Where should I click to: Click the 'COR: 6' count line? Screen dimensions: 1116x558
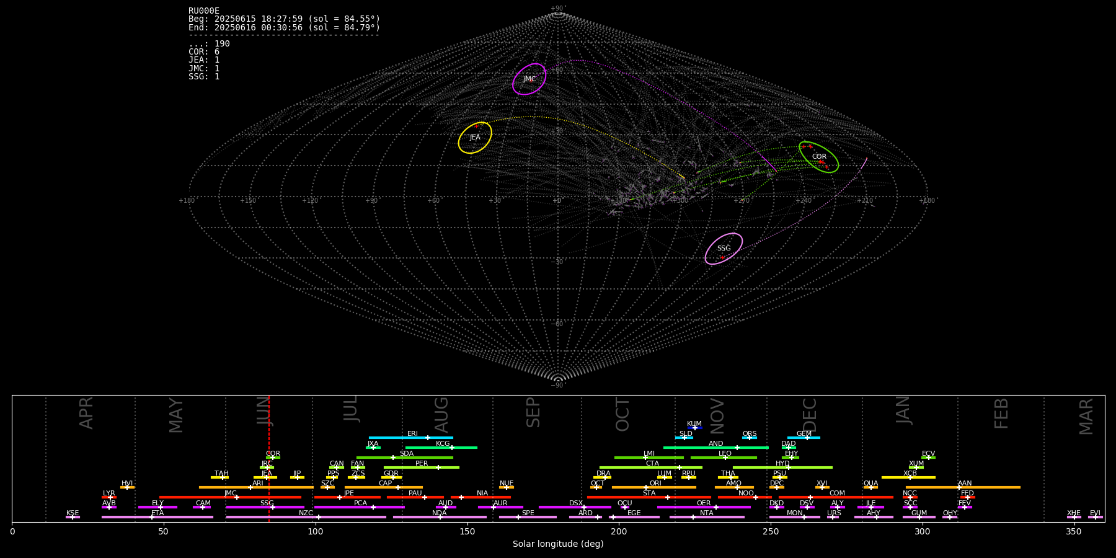coord(204,52)
